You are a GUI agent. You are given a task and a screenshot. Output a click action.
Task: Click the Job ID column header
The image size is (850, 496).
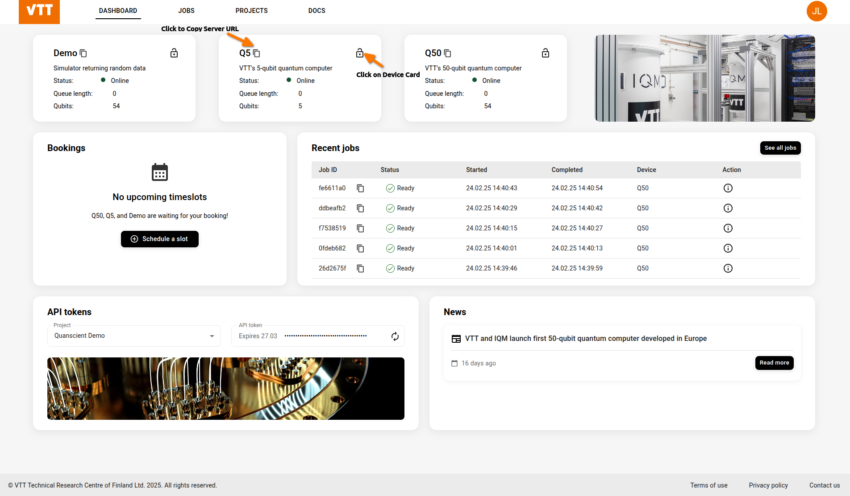[x=328, y=170]
